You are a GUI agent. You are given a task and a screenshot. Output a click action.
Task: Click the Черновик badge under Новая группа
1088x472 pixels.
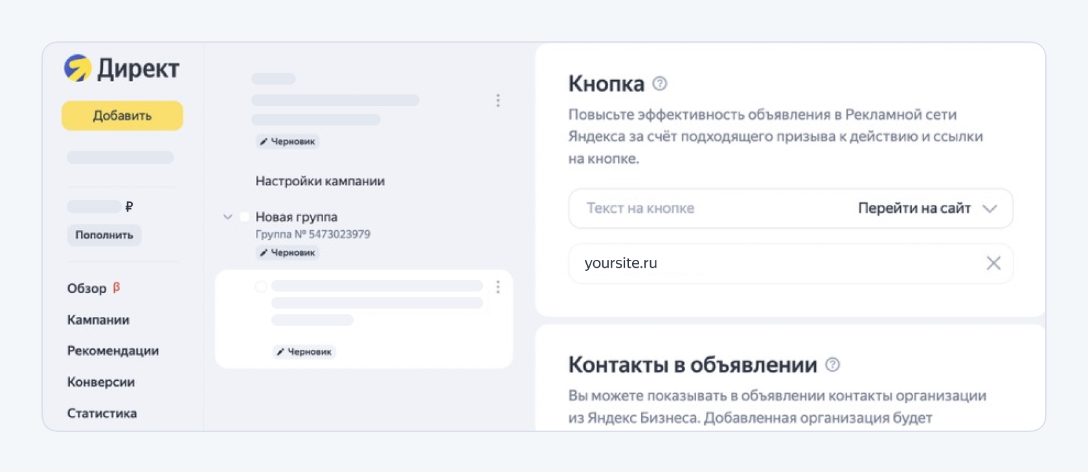pos(287,253)
